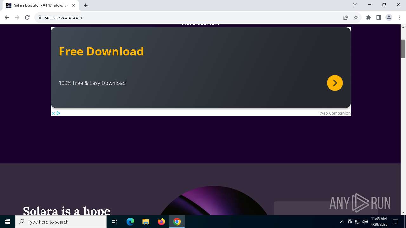Toggle the Chrome side panel
This screenshot has height=228, width=406.
tap(379, 17)
